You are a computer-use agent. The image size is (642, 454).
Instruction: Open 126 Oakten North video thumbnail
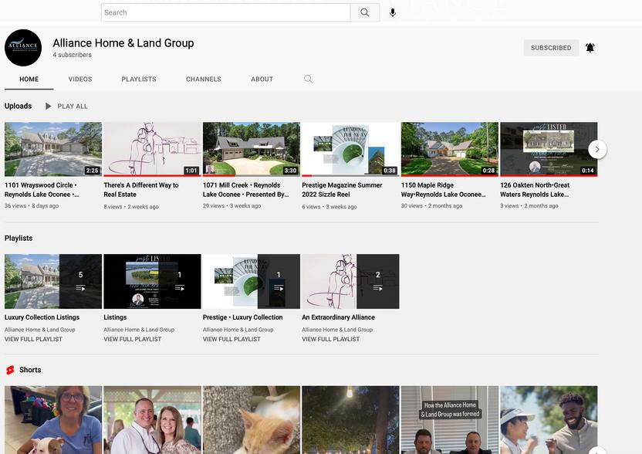click(x=549, y=149)
